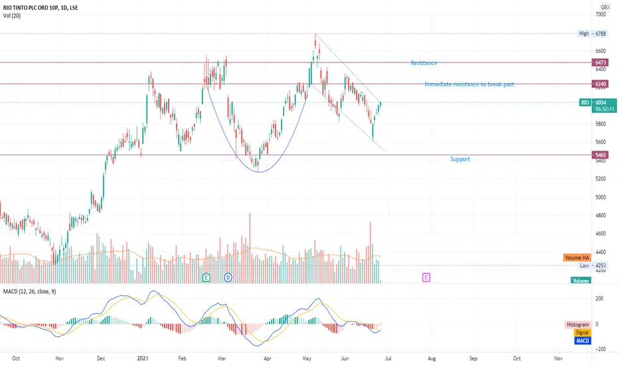Click the Low 4253 label
Viewport: 619px width, 365px height.
click(x=592, y=265)
